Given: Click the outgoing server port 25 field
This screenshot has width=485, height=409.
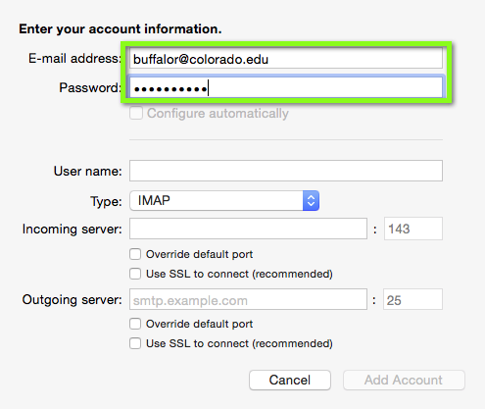Looking at the screenshot, I should coord(412,299).
